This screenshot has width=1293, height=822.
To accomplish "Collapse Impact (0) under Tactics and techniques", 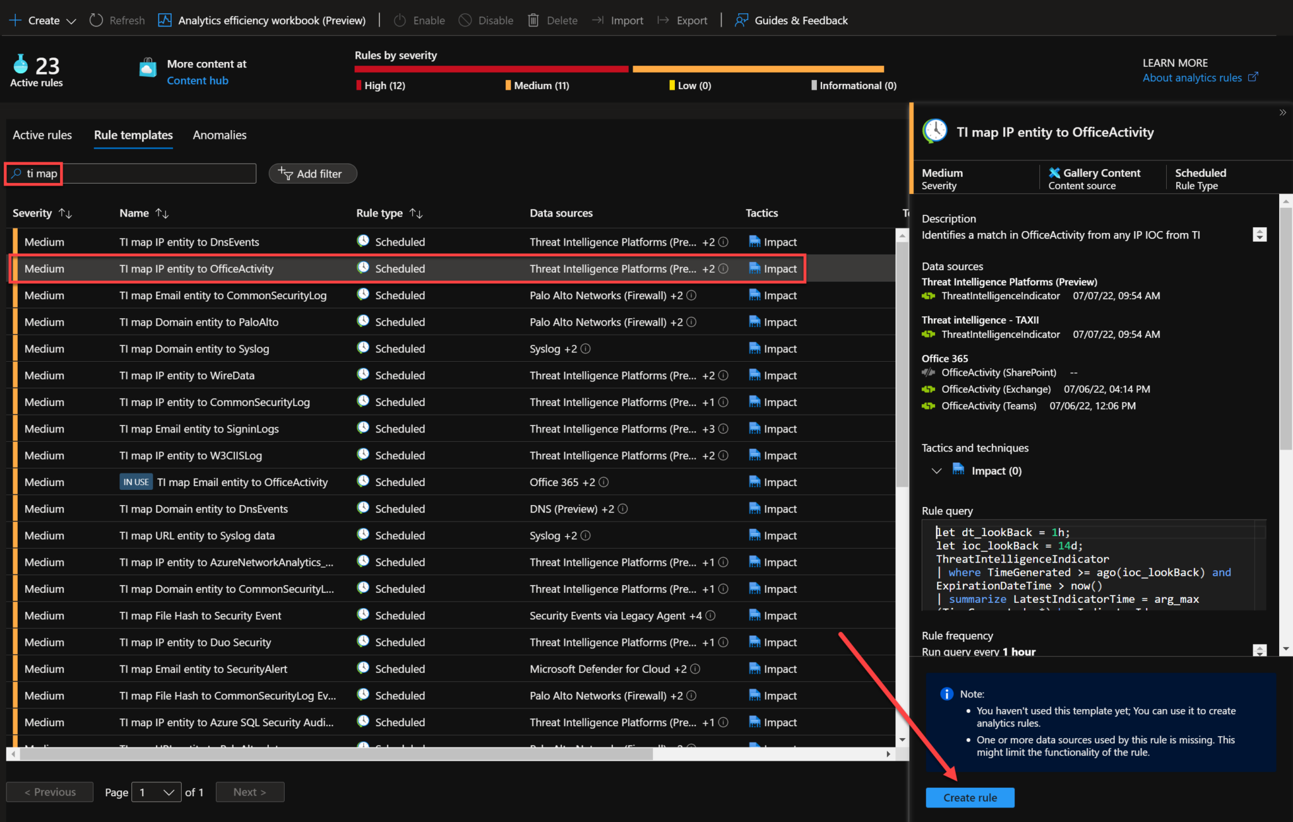I will [x=937, y=470].
